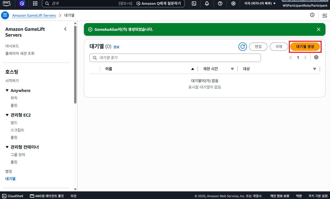Open the hamburger navigation menu

(x=5, y=15)
